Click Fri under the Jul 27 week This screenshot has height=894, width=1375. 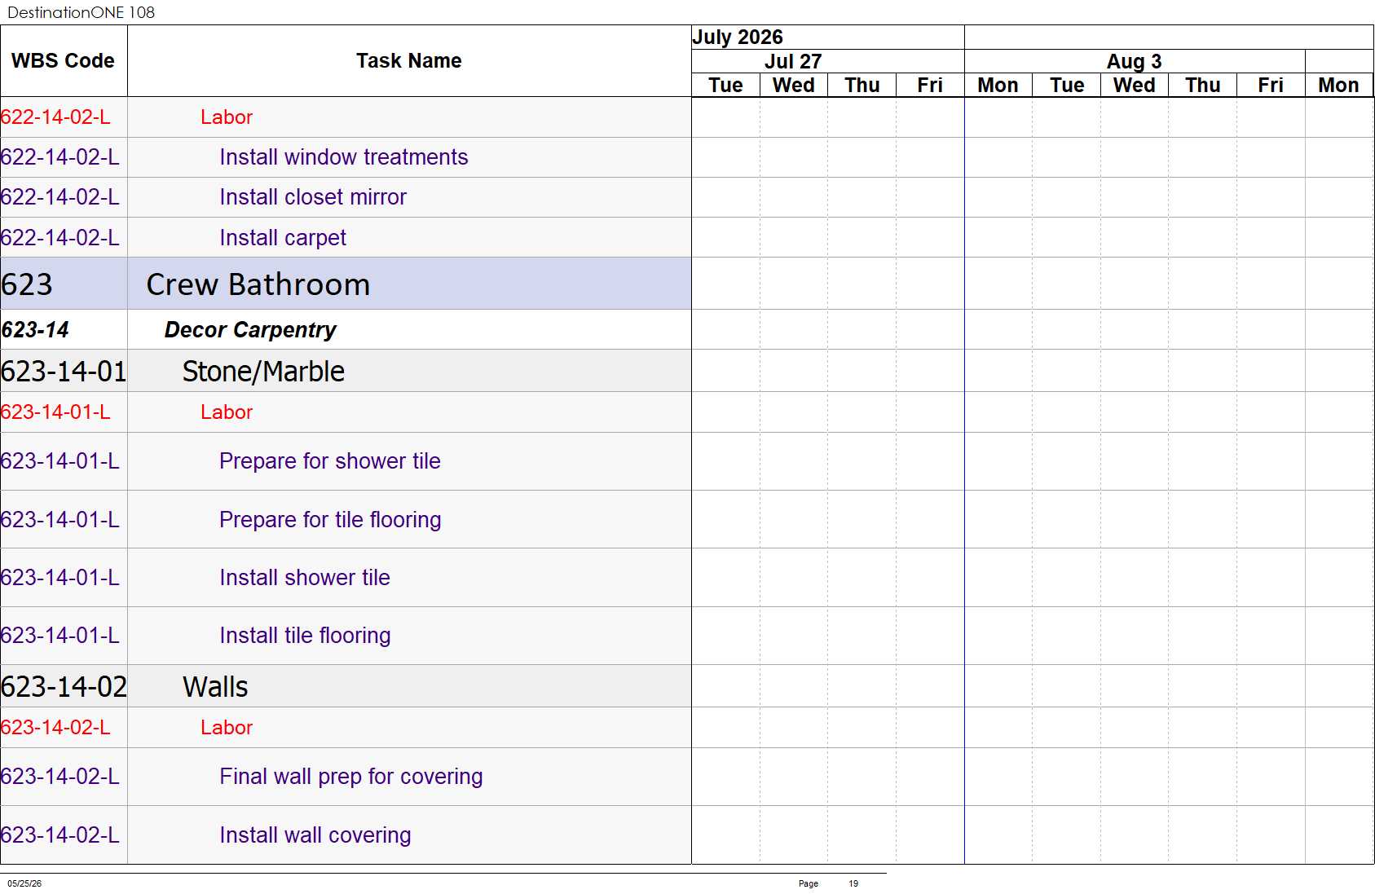930,86
